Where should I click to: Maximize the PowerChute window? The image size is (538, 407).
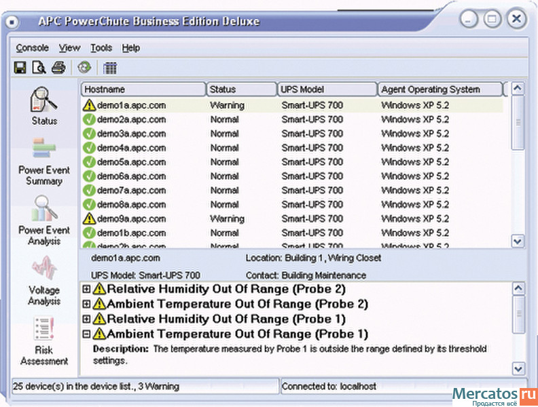(492, 18)
